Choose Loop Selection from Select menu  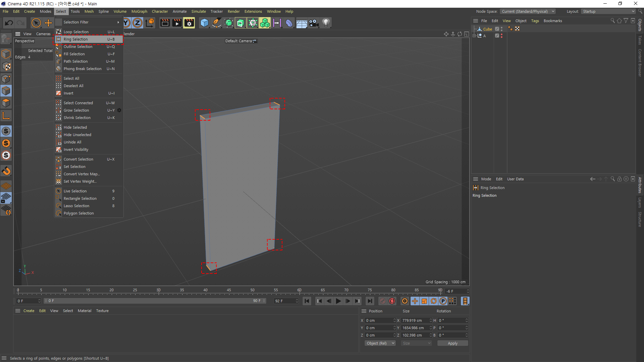pyautogui.click(x=76, y=32)
